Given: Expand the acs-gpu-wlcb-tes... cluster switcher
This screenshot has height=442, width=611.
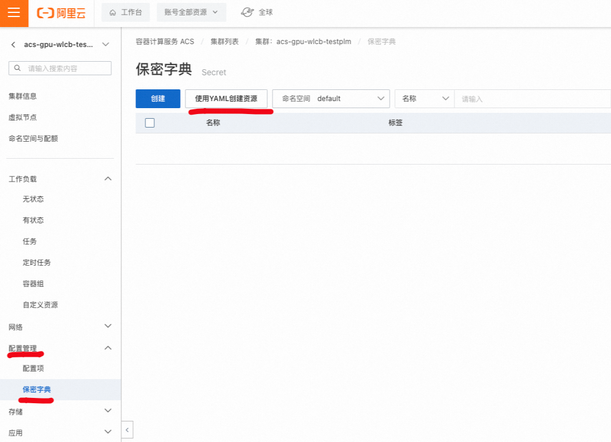Looking at the screenshot, I should [x=105, y=44].
